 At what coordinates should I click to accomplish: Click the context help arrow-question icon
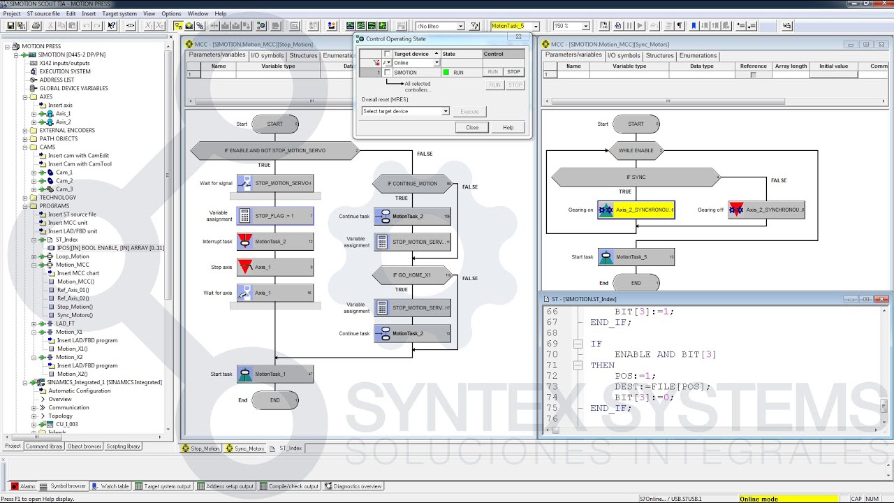112,26
